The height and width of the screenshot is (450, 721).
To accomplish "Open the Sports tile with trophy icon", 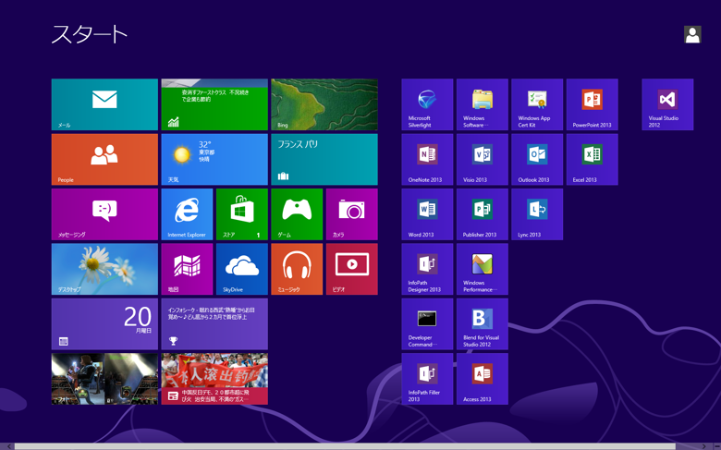I will click(x=214, y=324).
